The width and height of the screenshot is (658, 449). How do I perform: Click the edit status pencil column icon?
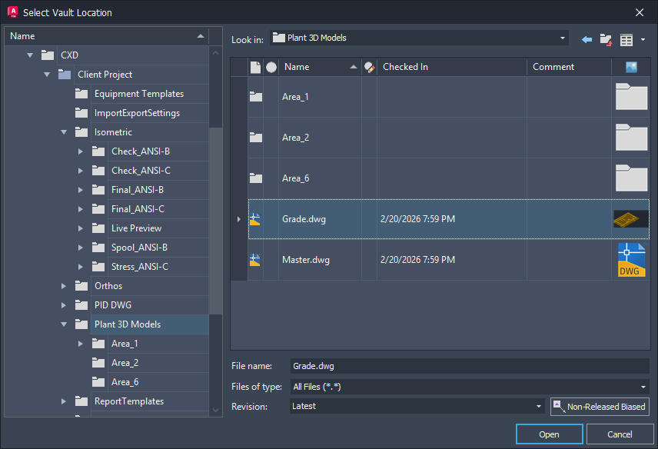[369, 67]
